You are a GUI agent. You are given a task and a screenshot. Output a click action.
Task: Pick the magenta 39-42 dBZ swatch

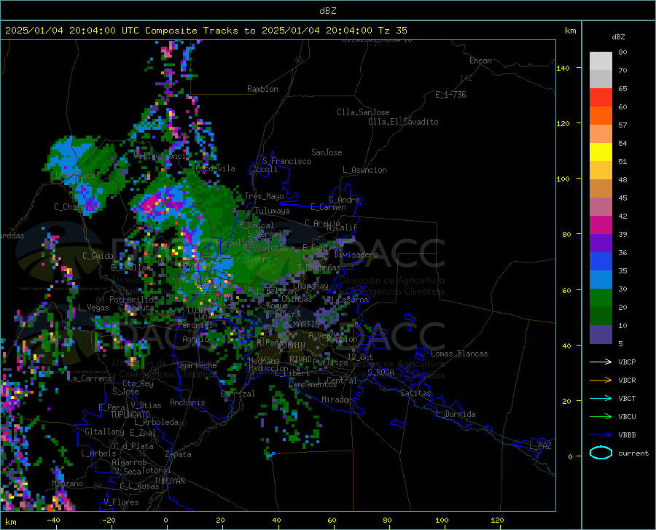[x=601, y=225]
